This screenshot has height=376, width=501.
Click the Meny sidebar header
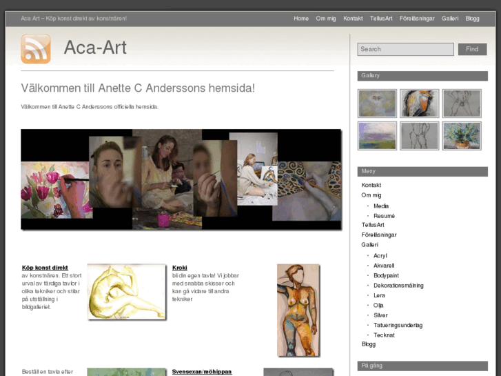422,172
